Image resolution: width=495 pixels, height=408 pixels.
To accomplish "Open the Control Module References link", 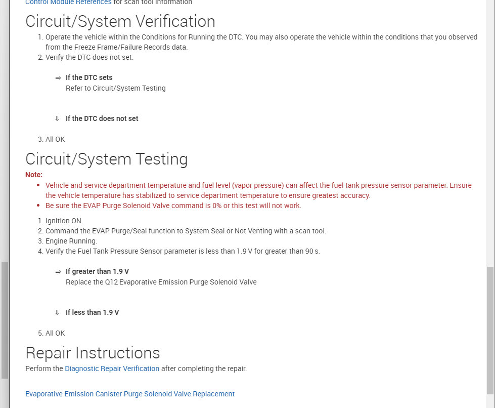I will click(68, 3).
